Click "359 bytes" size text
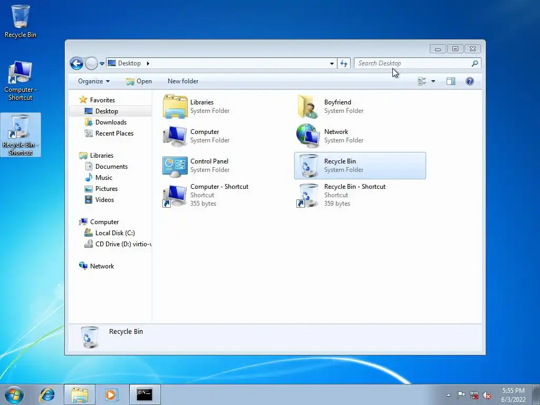This screenshot has width=540, height=405. click(x=337, y=204)
